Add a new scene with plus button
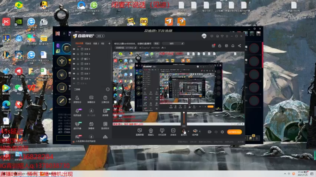 pos(109,43)
